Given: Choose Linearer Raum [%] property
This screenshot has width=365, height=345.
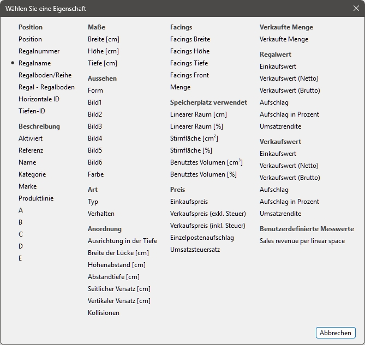Looking at the screenshot, I should [x=196, y=126].
